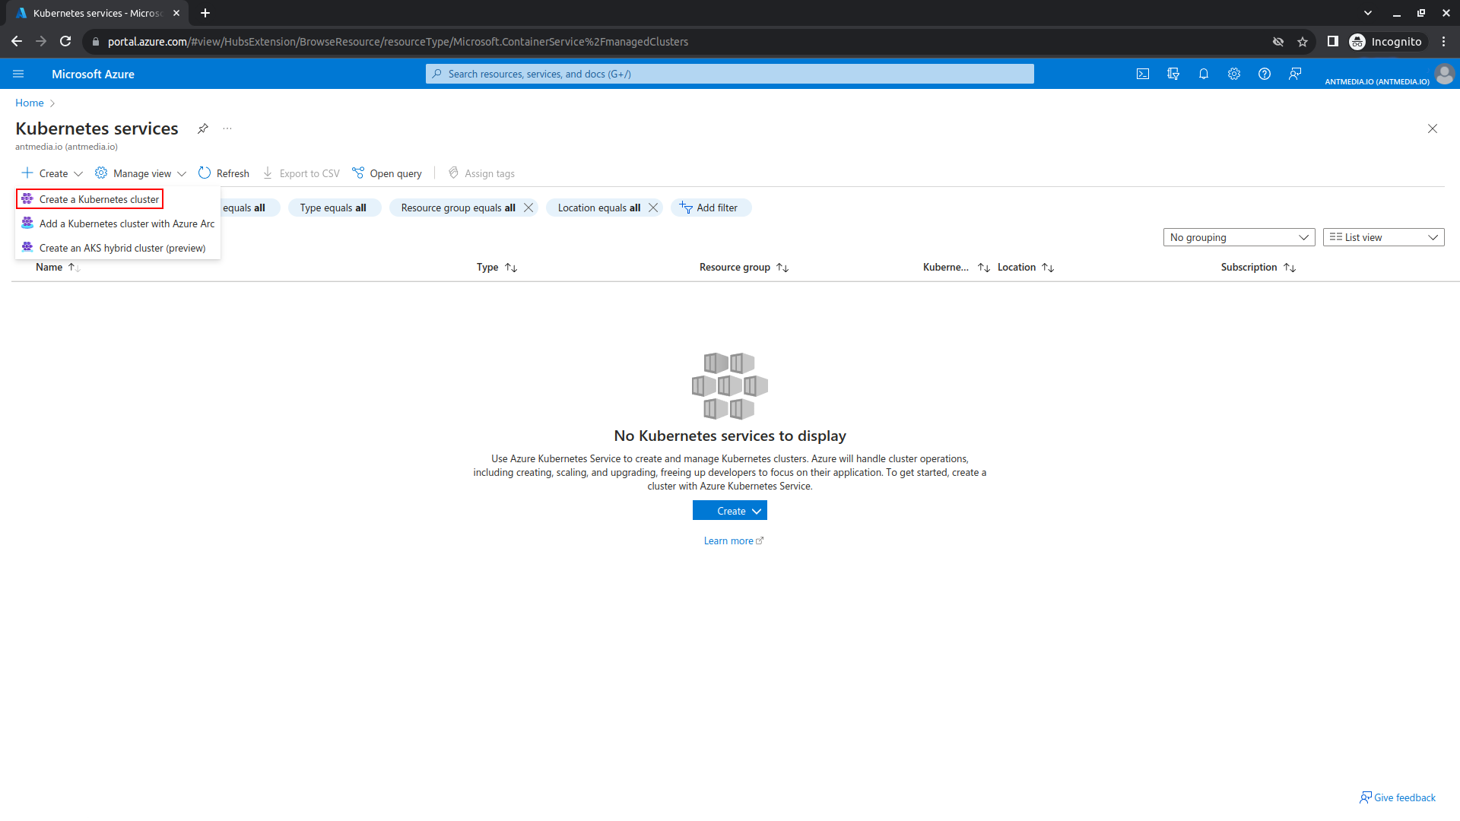
Task: Remove the Resource group filter
Action: pyautogui.click(x=528, y=208)
